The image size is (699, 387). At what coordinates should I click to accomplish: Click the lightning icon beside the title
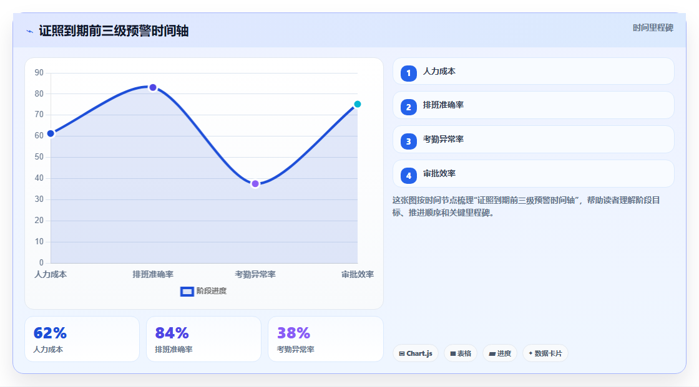tap(30, 31)
